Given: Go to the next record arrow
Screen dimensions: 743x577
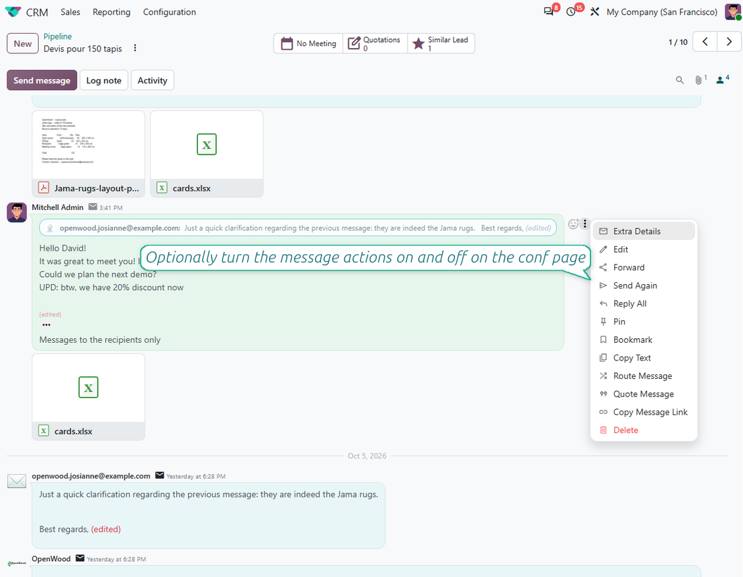Looking at the screenshot, I should coord(729,41).
